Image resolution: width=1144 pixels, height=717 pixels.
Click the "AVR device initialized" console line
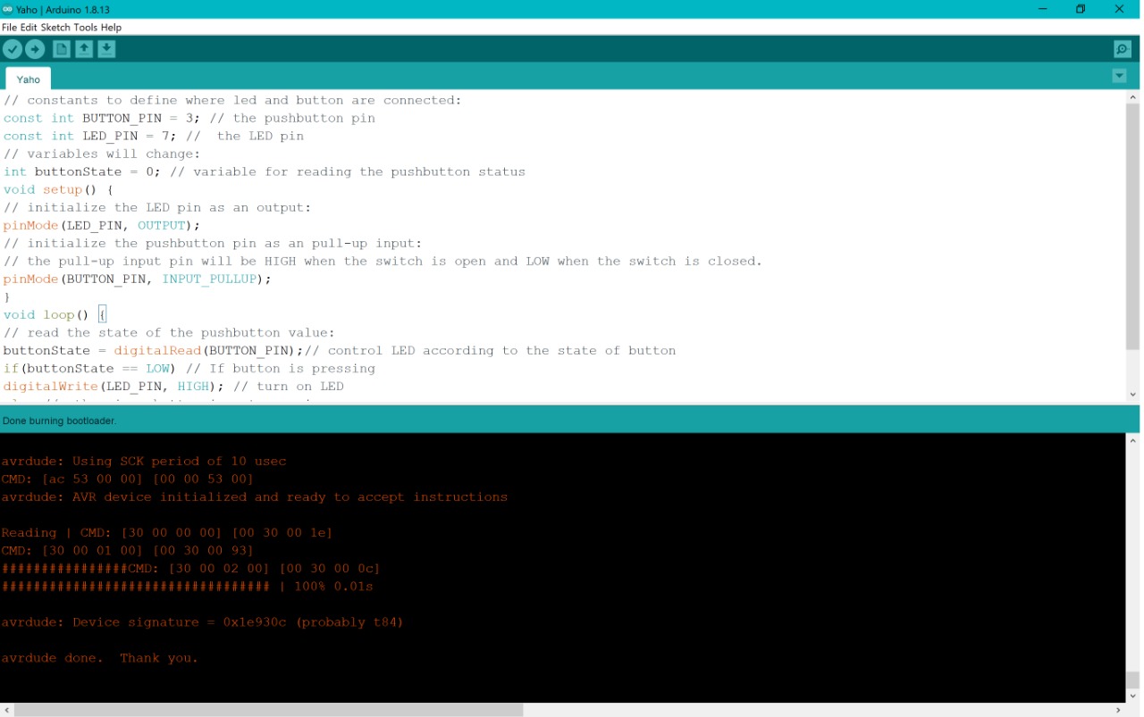[255, 496]
